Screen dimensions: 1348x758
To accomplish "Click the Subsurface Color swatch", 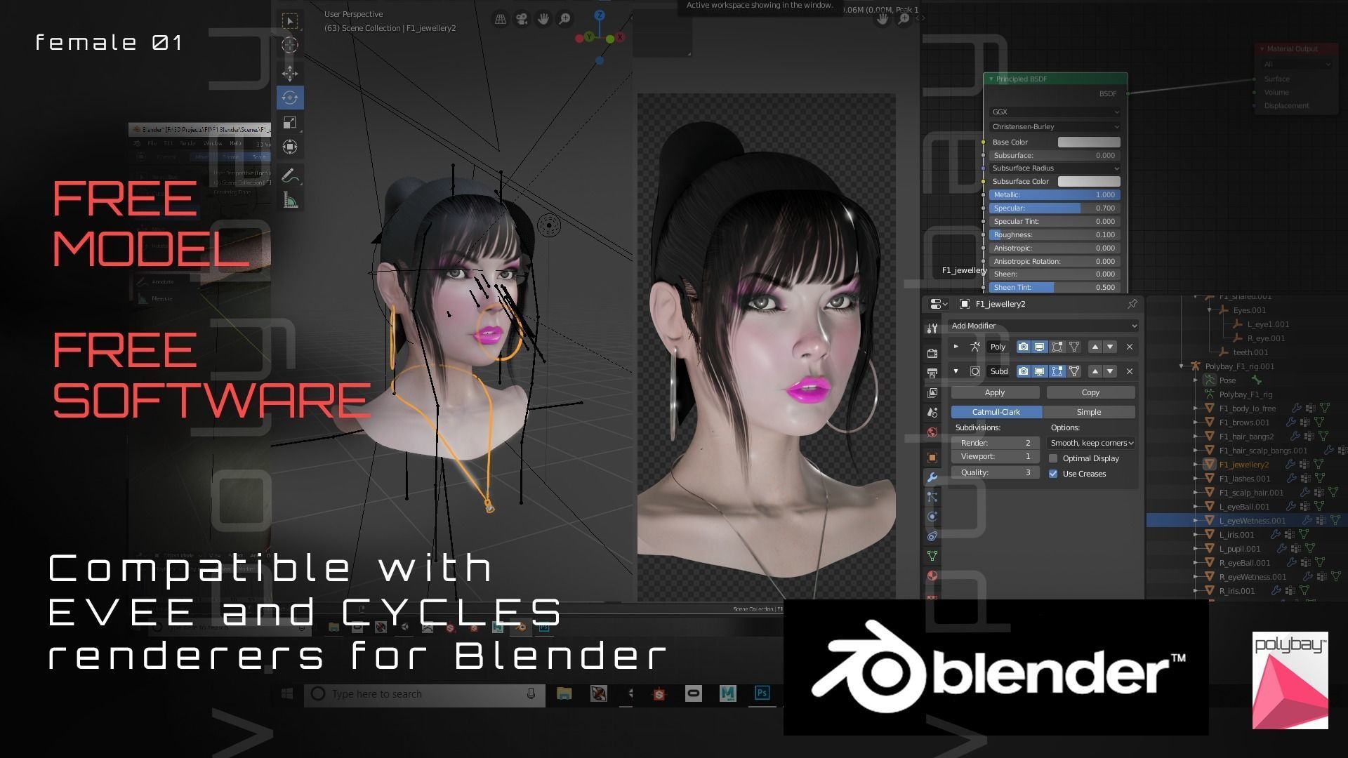I will click(x=1089, y=181).
